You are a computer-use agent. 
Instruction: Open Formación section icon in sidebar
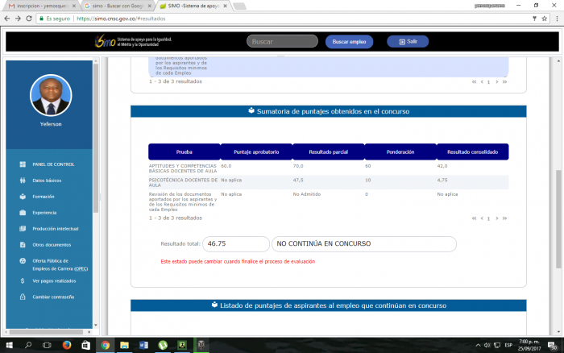(x=21, y=197)
